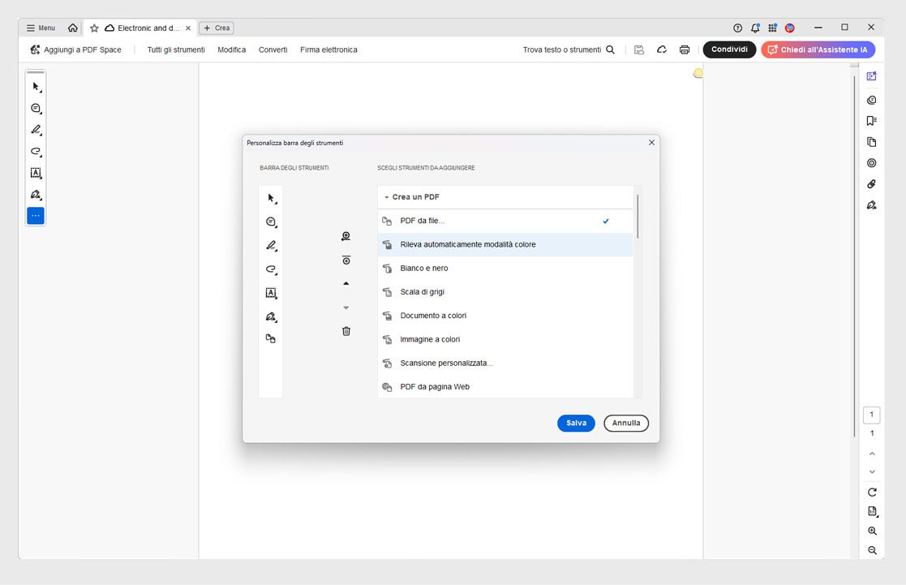Click the rotate page icon in the right sidebar
The image size is (906, 585).
click(871, 492)
